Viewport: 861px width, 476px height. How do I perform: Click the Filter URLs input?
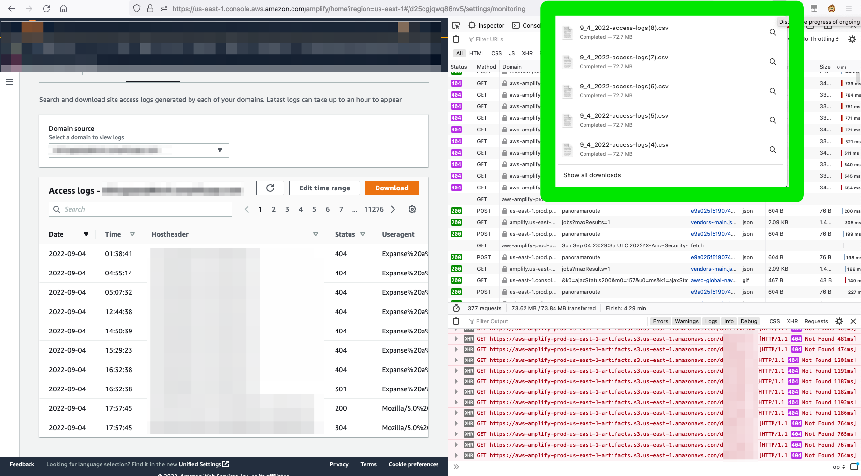point(503,39)
